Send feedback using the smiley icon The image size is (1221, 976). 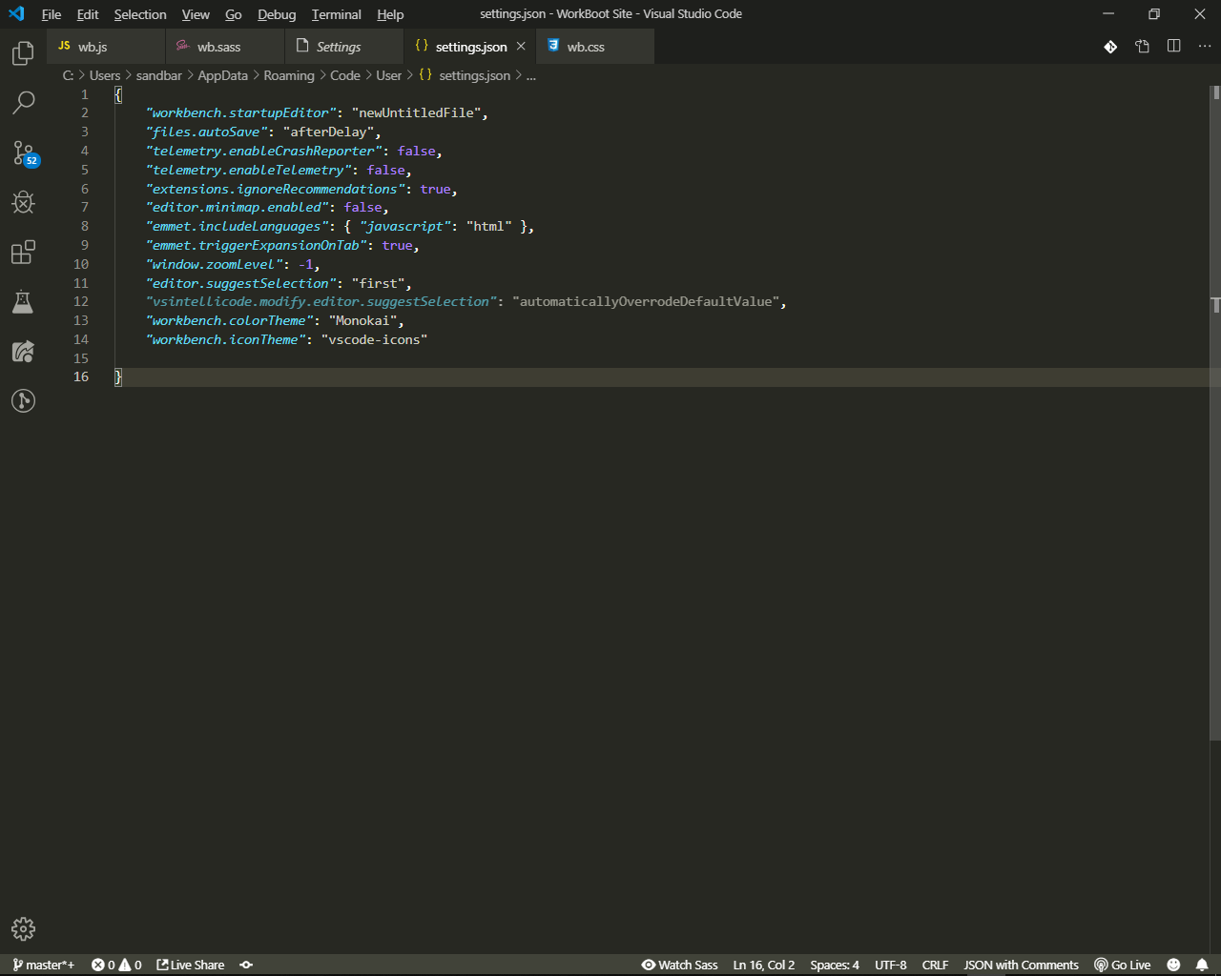coord(1174,965)
